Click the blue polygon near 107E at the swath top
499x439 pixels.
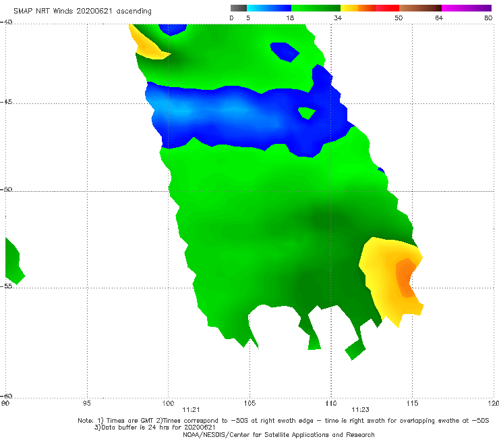[284, 52]
